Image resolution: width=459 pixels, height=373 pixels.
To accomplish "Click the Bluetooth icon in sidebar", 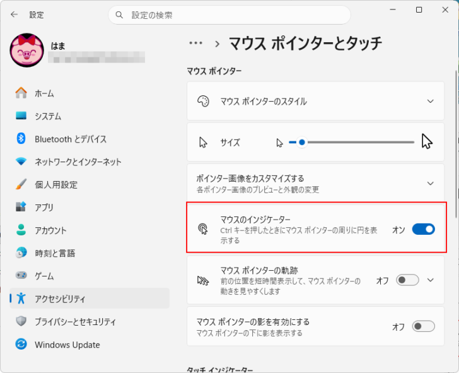I will pyautogui.click(x=21, y=138).
